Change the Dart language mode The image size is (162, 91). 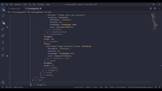106,87
